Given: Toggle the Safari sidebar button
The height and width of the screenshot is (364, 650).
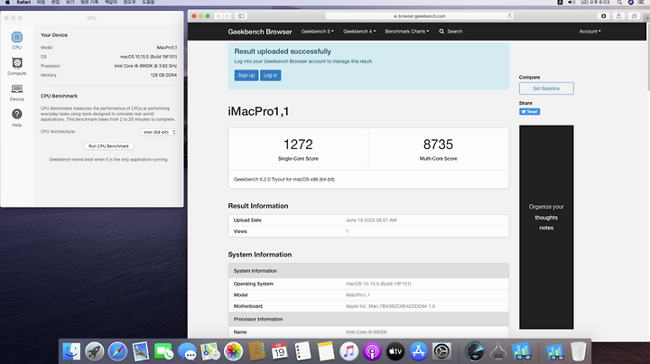Looking at the screenshot, I should pyautogui.click(x=241, y=15).
